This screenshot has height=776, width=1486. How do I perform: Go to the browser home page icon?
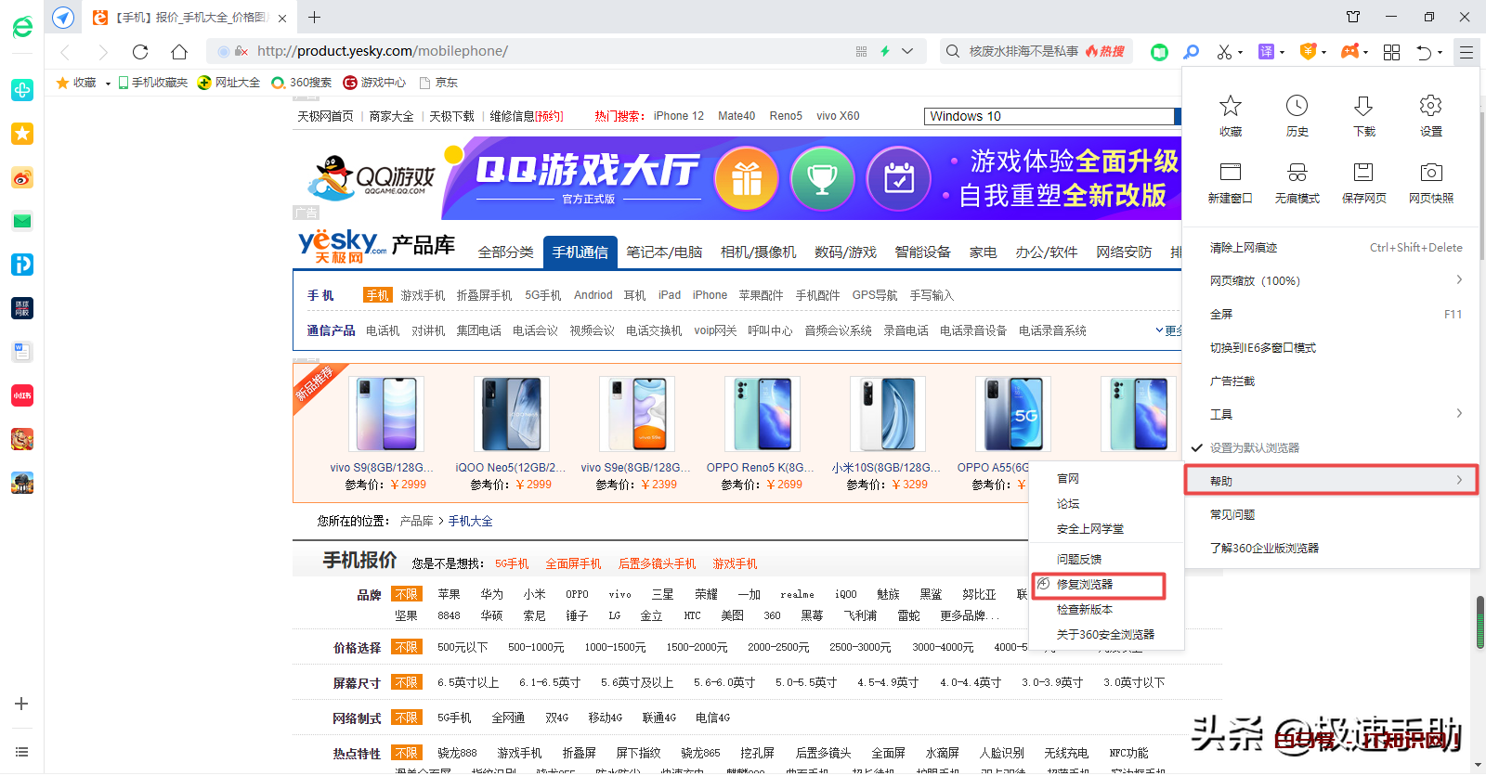click(179, 52)
